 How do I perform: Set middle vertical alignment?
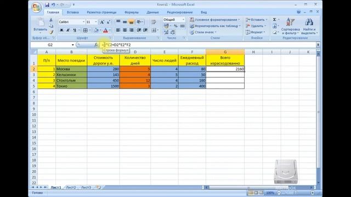click(x=124, y=22)
